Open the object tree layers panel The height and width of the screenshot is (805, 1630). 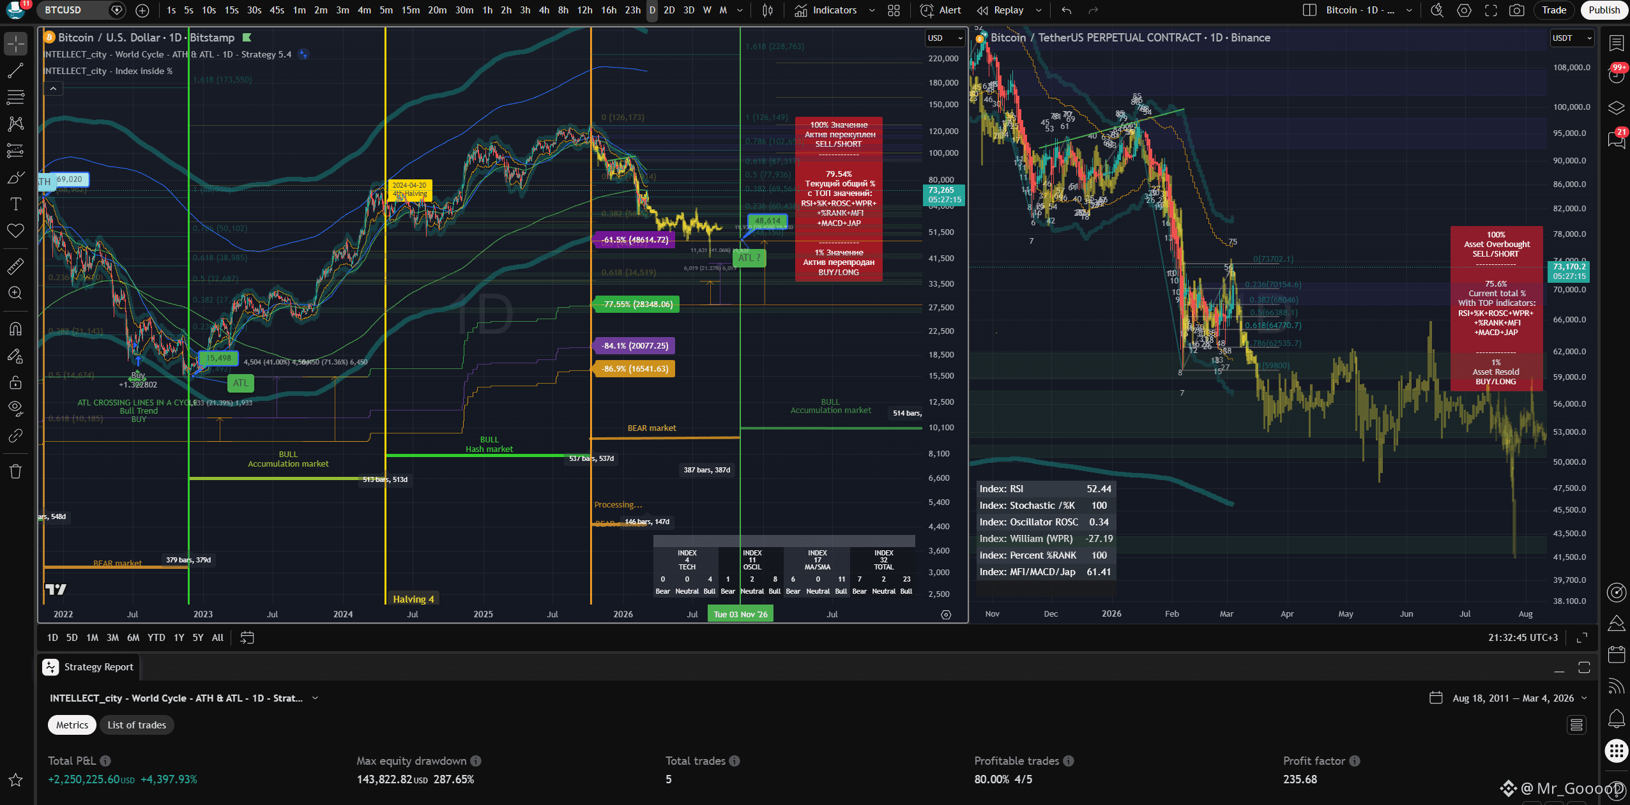click(1617, 107)
